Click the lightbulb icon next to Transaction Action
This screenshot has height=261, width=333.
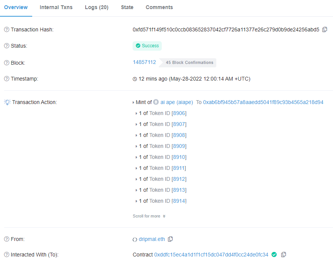tap(6, 102)
